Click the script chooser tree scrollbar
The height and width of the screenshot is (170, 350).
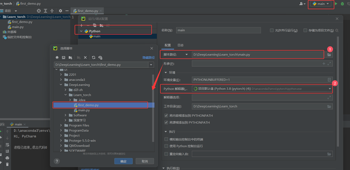point(153,108)
